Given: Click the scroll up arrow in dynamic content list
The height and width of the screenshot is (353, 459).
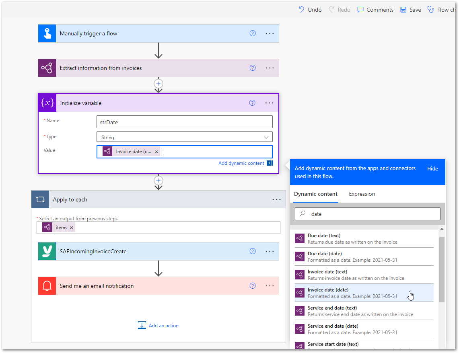Looking at the screenshot, I should 442,229.
